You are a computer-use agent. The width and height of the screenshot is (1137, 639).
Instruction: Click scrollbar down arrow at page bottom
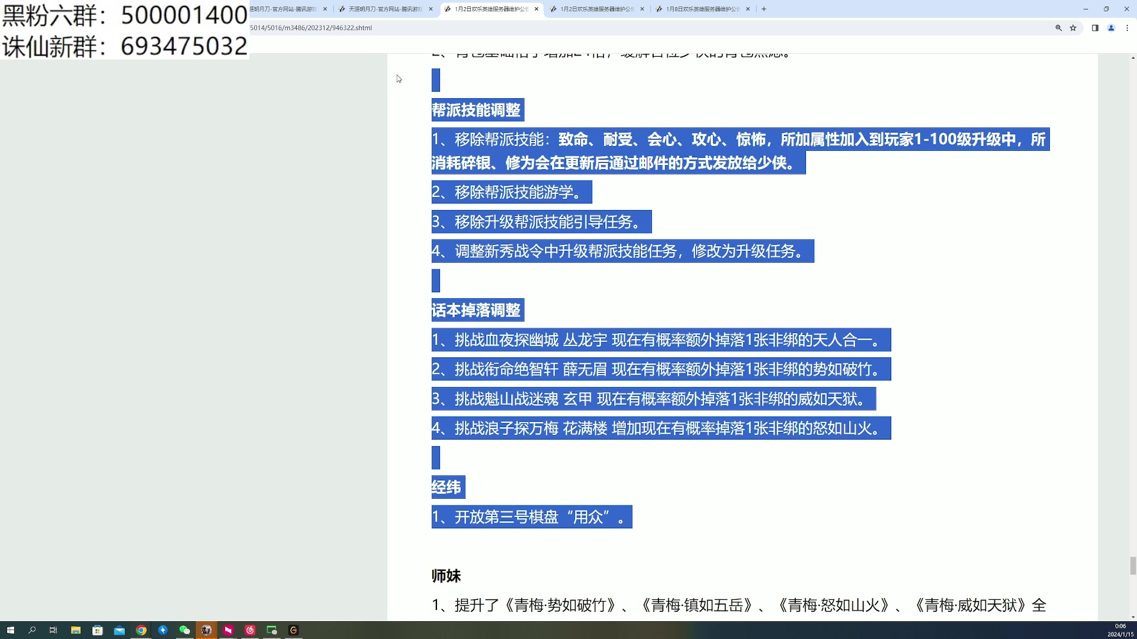(1133, 617)
